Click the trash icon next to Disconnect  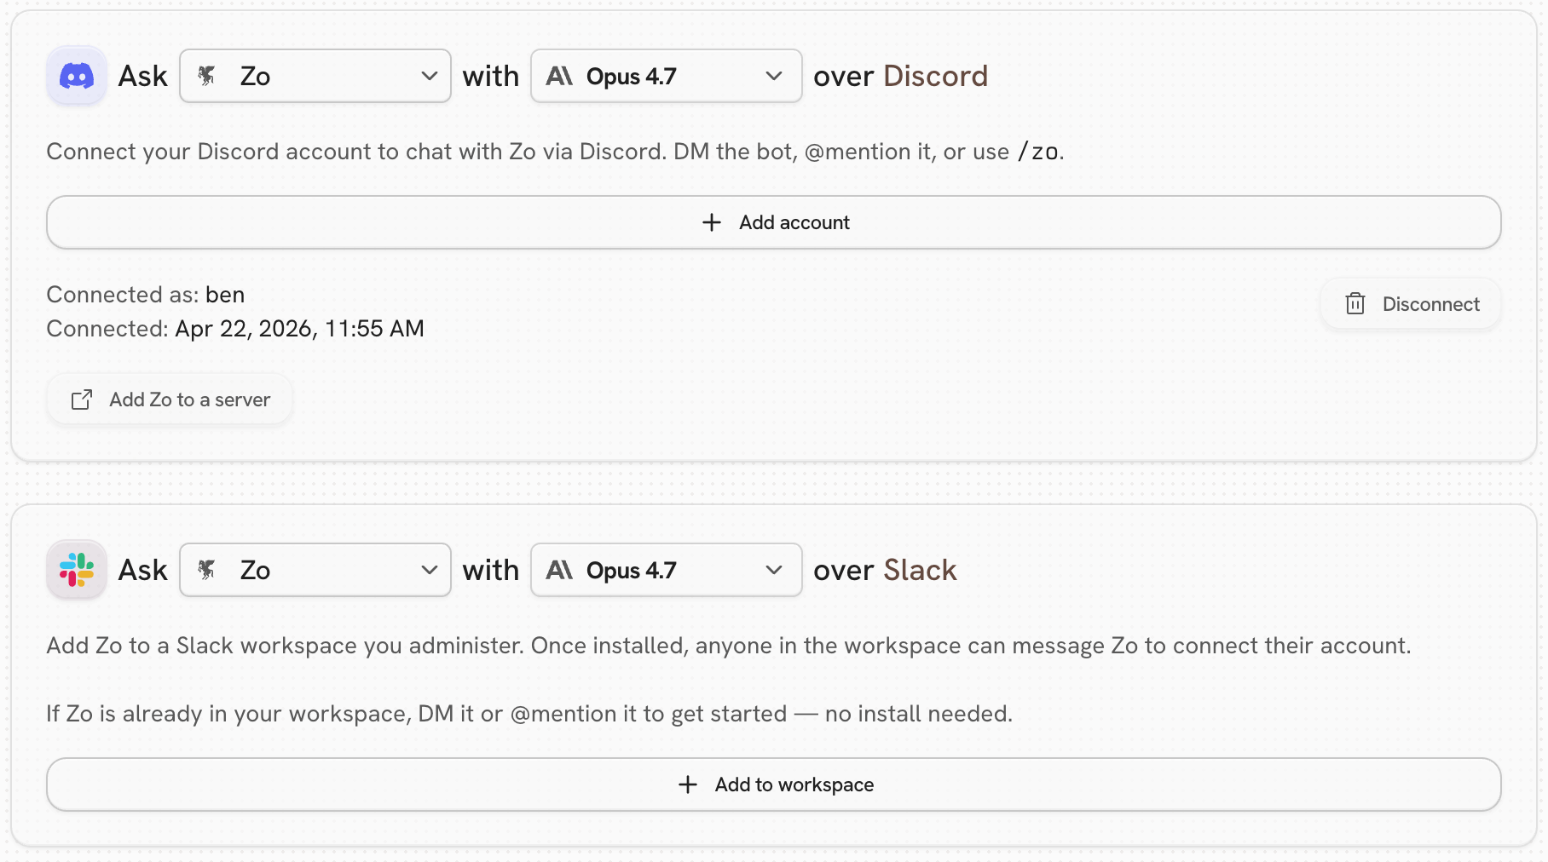coord(1355,304)
